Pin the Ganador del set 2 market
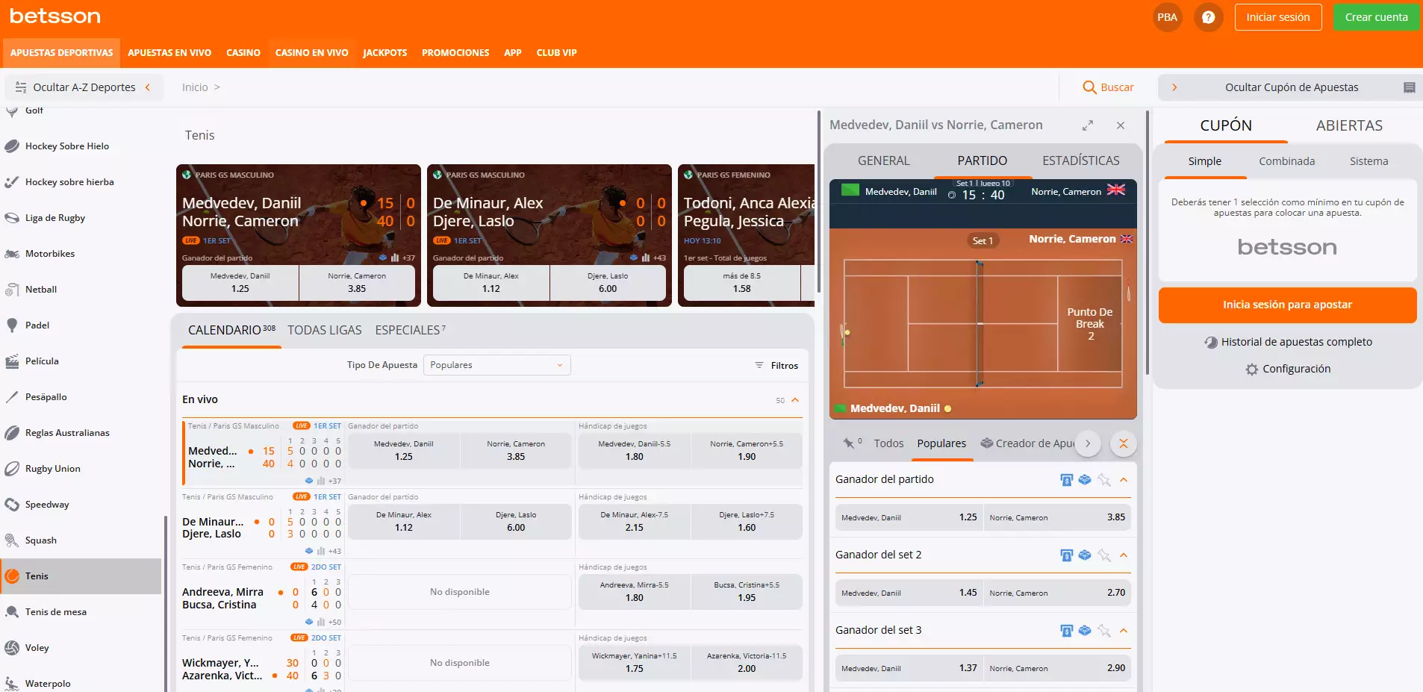This screenshot has height=692, width=1423. (x=1104, y=555)
